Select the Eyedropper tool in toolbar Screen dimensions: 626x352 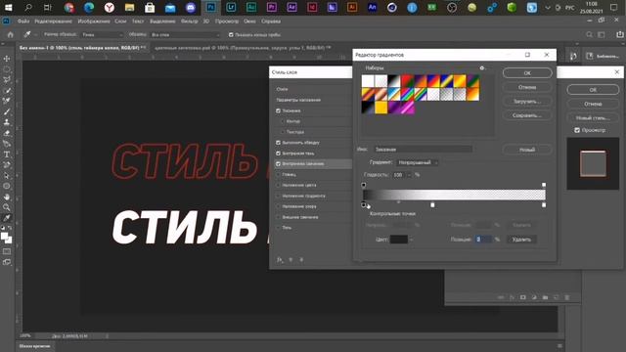tap(7, 218)
